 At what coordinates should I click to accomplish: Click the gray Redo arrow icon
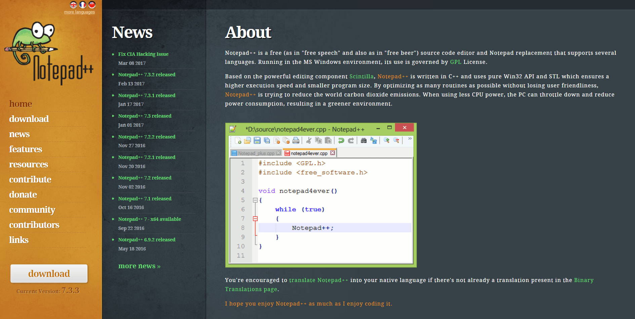(x=351, y=141)
